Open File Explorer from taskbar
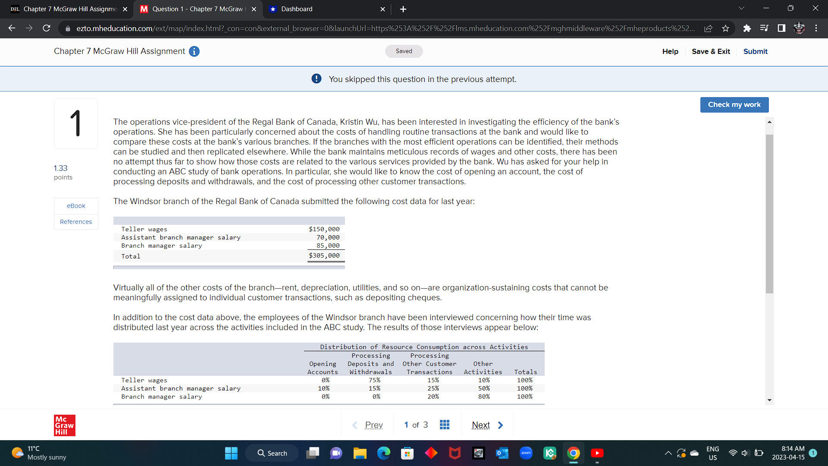The height and width of the screenshot is (466, 828). 360,453
